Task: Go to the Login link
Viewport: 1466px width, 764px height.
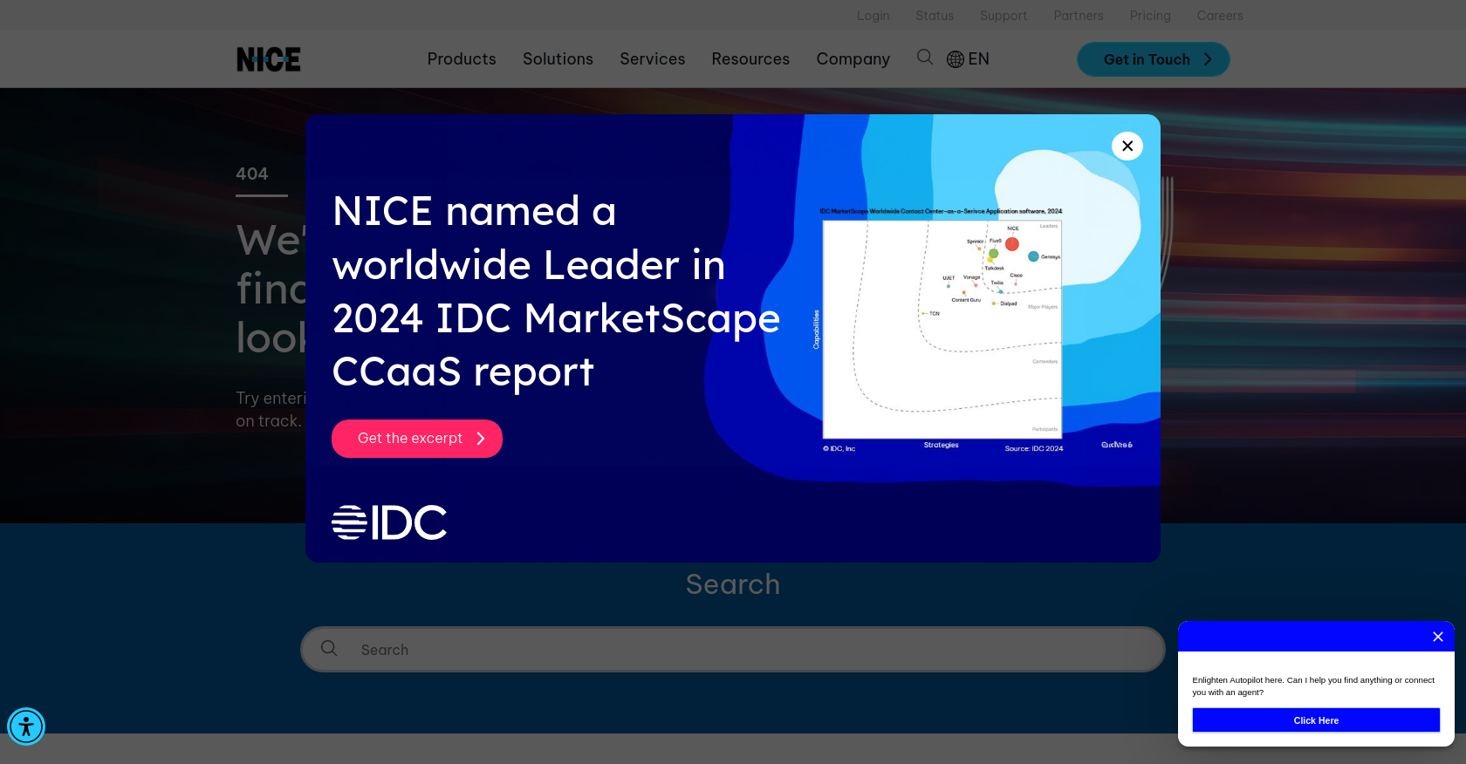Action: pyautogui.click(x=873, y=16)
